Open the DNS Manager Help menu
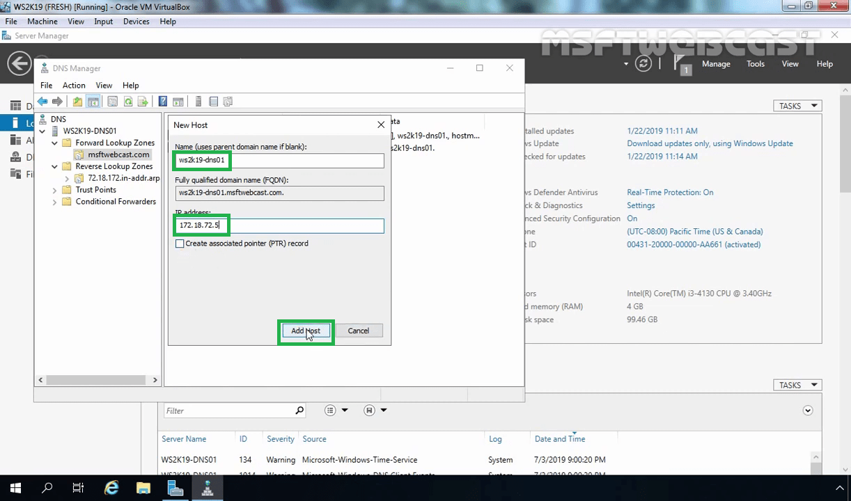The image size is (851, 501). 131,86
